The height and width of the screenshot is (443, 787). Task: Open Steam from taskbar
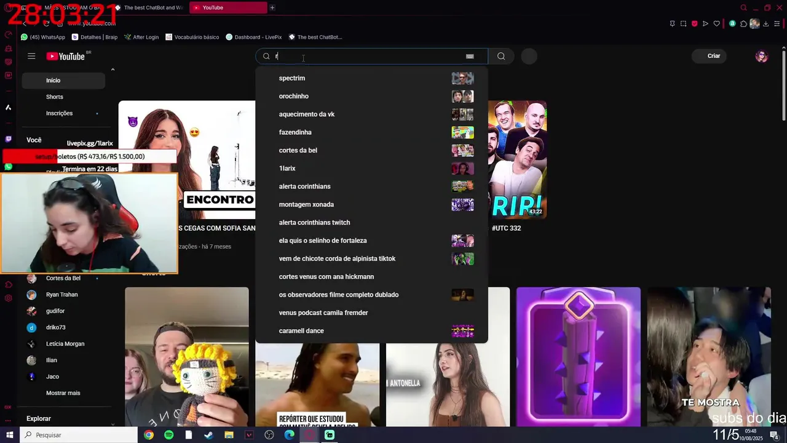(208, 435)
